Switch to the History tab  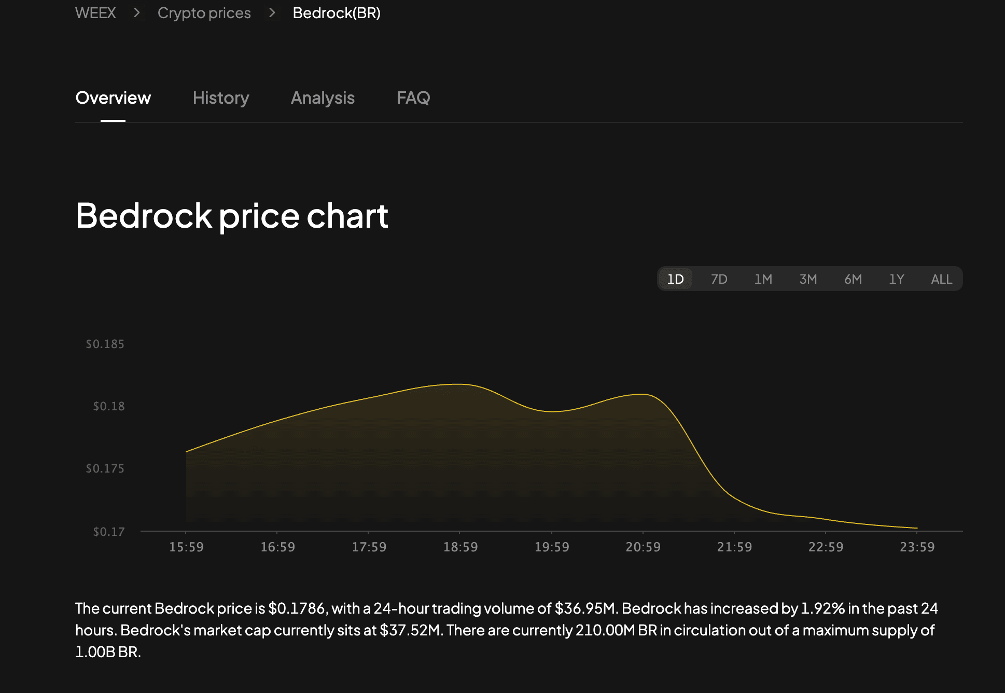coord(221,98)
